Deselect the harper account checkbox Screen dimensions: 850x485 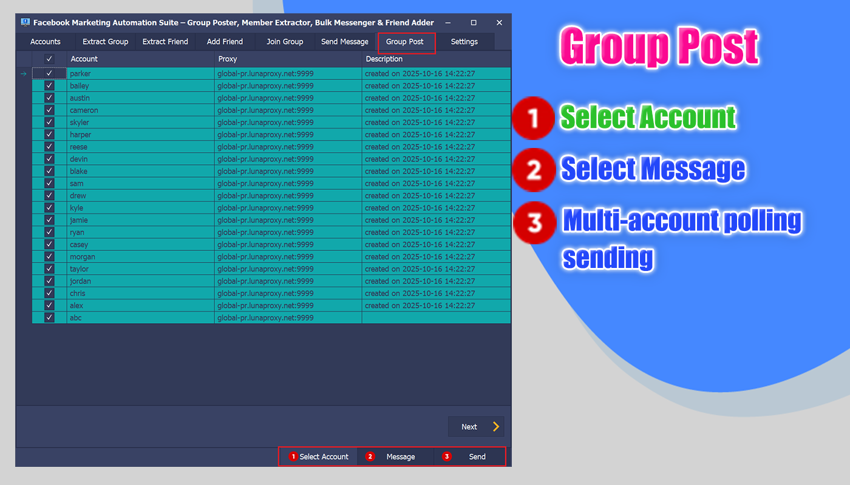point(49,135)
